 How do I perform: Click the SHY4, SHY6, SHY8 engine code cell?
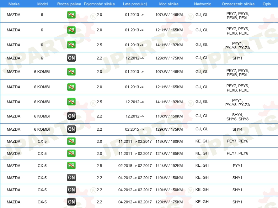pos(237,116)
